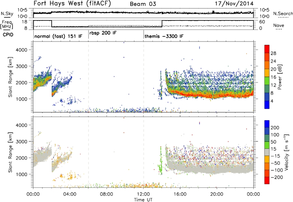Viewport: 293px width, 202px height.
Task: Click the 'Beam 03' label
Action: click(143, 4)
